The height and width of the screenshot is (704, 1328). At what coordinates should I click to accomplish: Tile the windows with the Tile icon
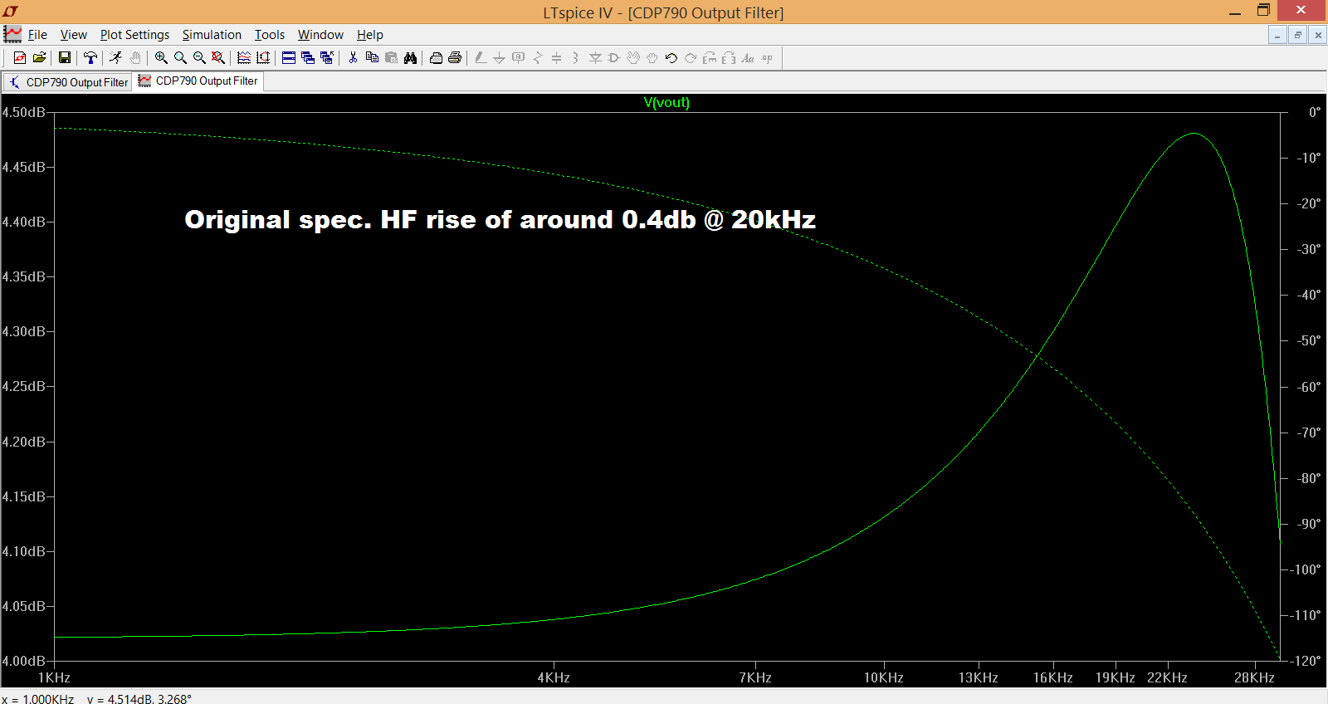pyautogui.click(x=289, y=57)
